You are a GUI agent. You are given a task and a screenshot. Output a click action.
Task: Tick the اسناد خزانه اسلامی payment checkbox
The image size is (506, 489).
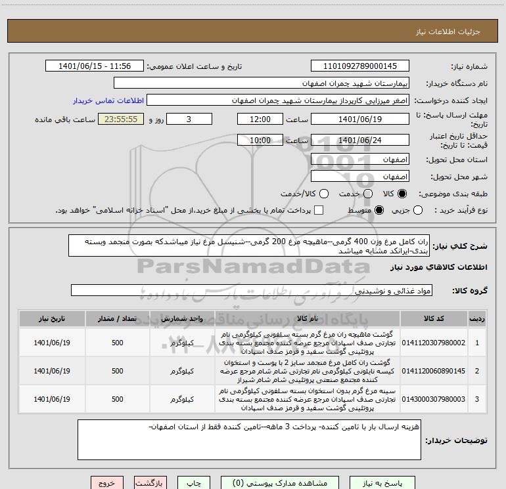[x=319, y=210]
